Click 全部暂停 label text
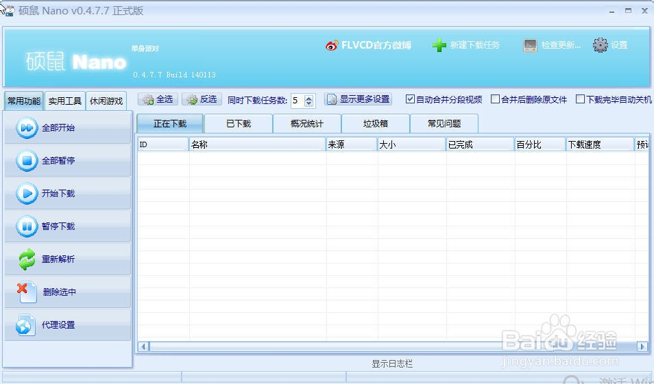Image resolution: width=654 pixels, height=384 pixels. 58,161
